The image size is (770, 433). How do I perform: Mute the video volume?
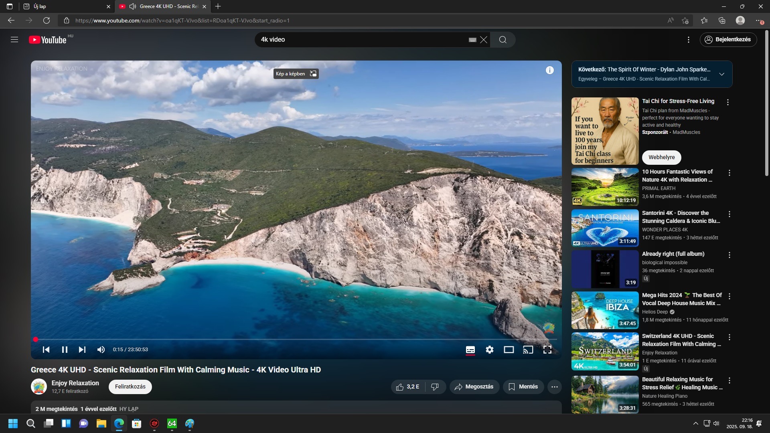101,350
